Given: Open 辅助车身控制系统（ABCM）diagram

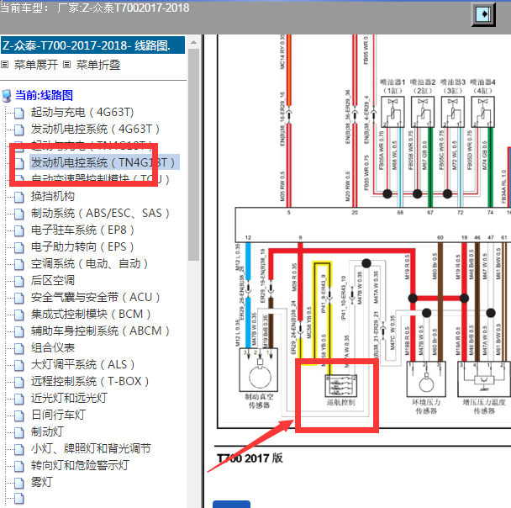Looking at the screenshot, I should tap(100, 331).
